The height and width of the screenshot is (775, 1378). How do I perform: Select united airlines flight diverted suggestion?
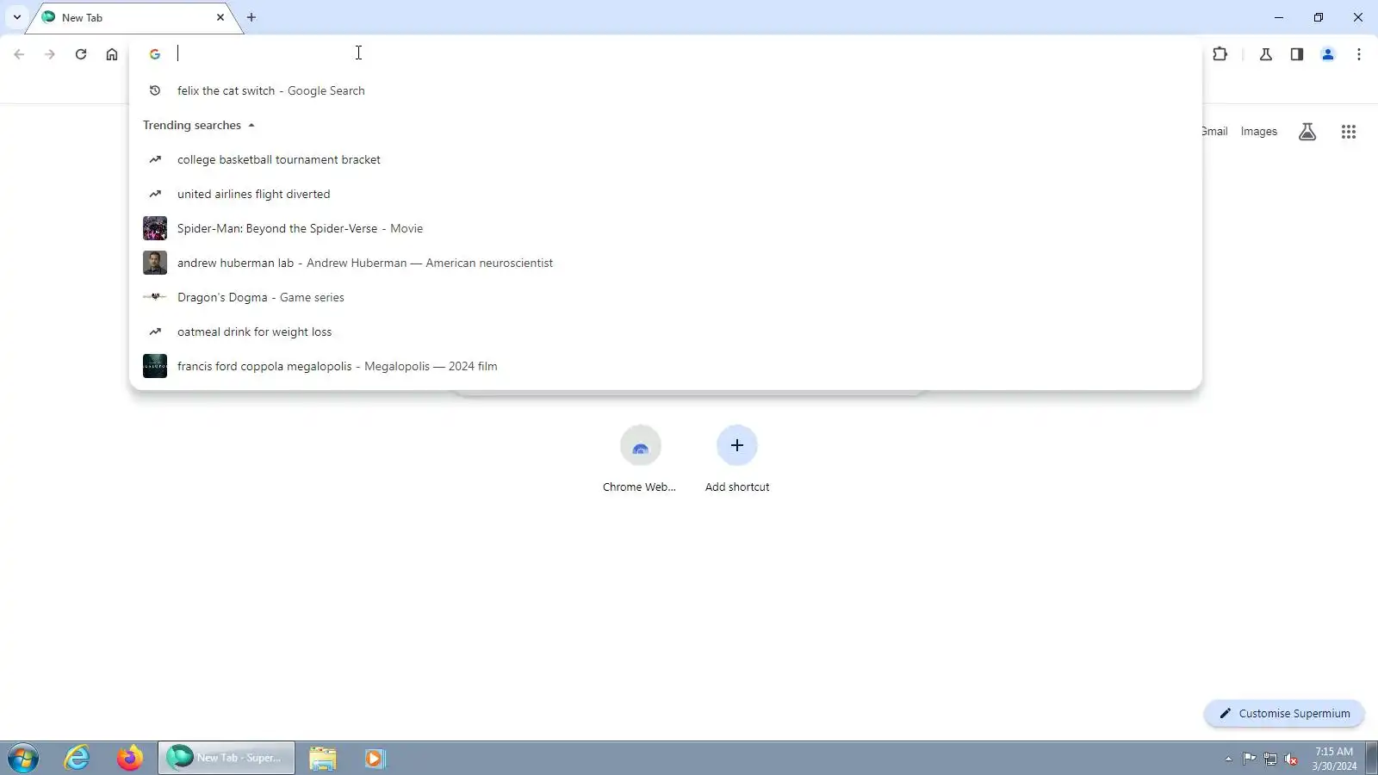click(x=665, y=194)
